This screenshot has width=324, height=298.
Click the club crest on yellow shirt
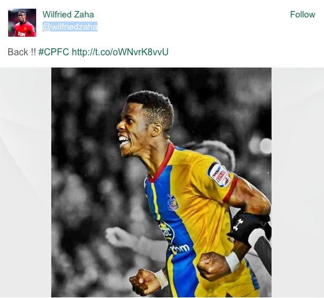(173, 203)
